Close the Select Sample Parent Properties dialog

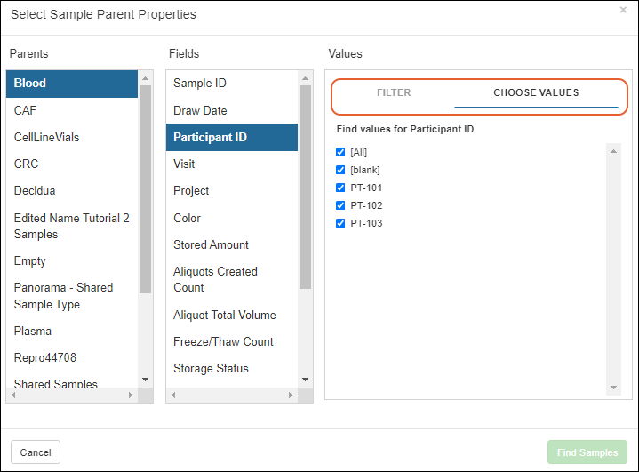[x=623, y=11]
